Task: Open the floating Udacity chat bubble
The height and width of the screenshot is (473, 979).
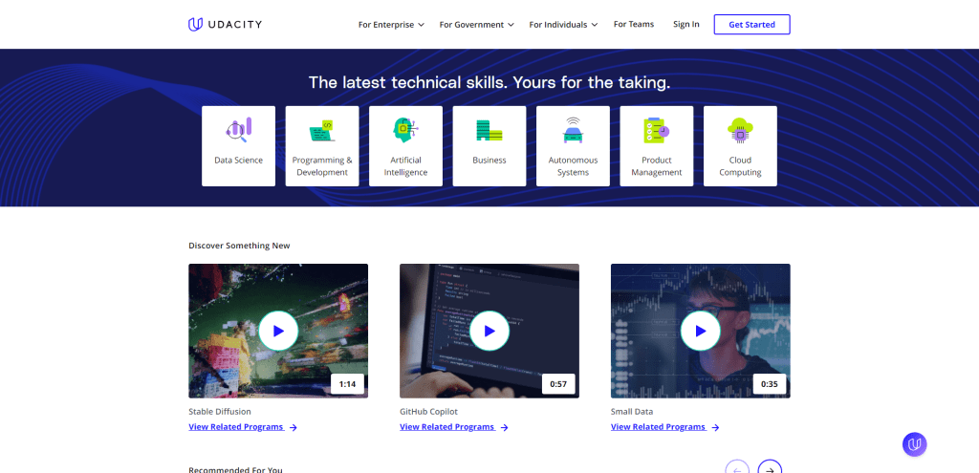Action: (915, 445)
